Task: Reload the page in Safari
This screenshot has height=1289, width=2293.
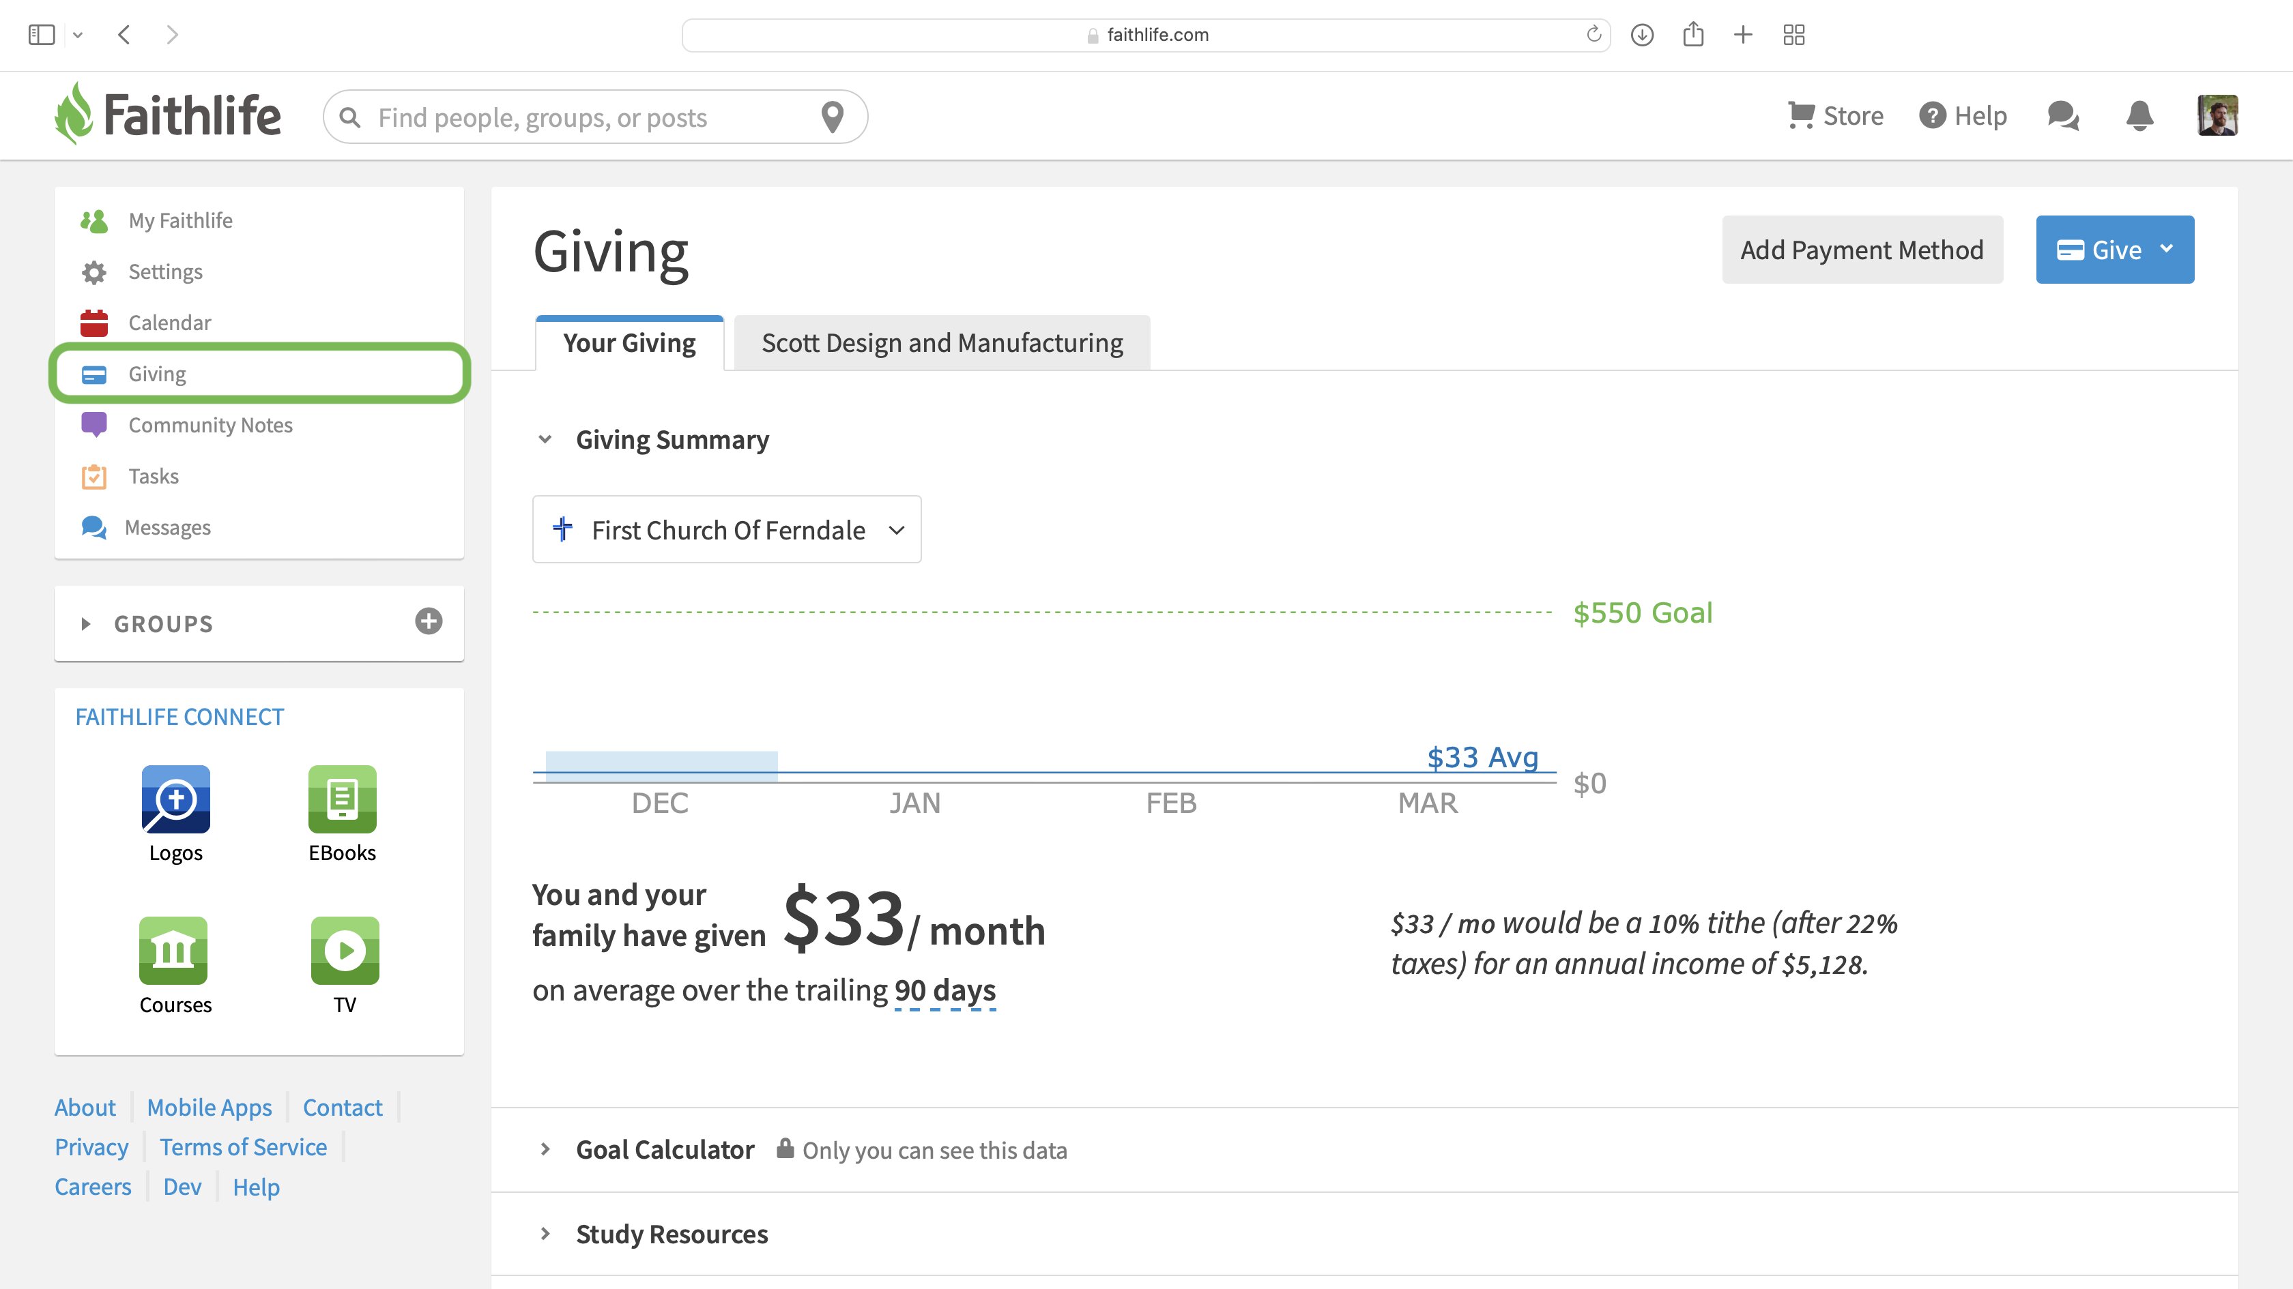Action: [x=1593, y=35]
